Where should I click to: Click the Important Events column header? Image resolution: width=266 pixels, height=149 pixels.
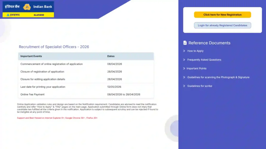tap(31, 56)
